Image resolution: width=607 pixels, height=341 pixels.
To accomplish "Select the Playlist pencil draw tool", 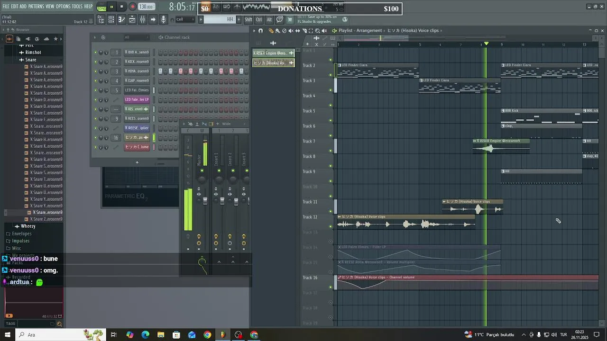I will tap(271, 31).
